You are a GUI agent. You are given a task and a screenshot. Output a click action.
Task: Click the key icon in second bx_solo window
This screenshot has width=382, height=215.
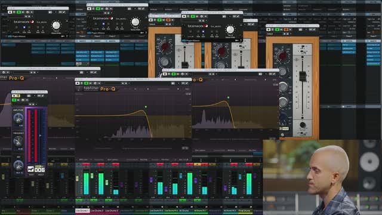tap(142, 33)
